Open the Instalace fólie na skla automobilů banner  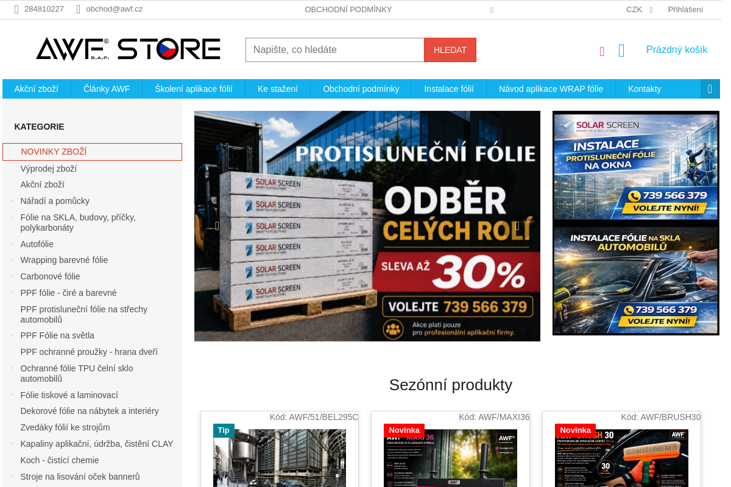coord(636,280)
